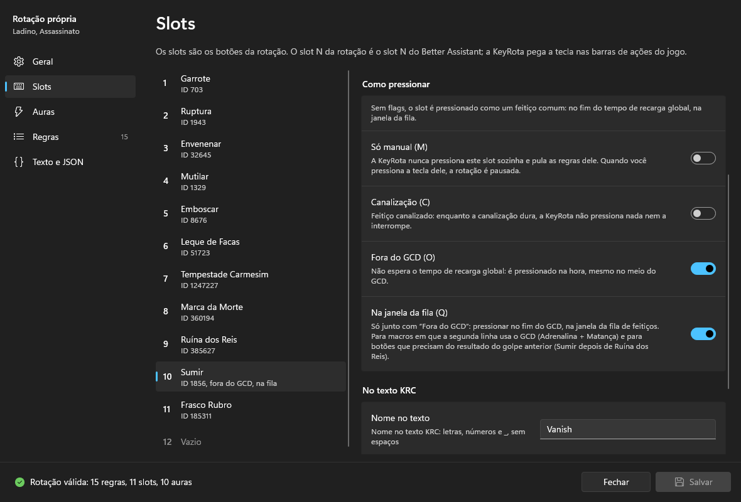
Task: Select slot 1 Garrote
Action: (x=251, y=83)
